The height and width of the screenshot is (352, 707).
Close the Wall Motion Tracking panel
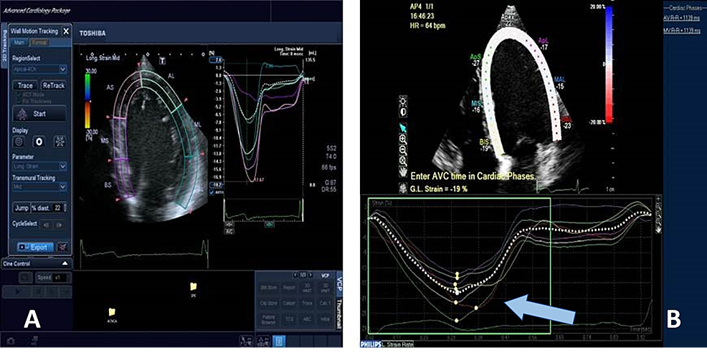pyautogui.click(x=66, y=31)
